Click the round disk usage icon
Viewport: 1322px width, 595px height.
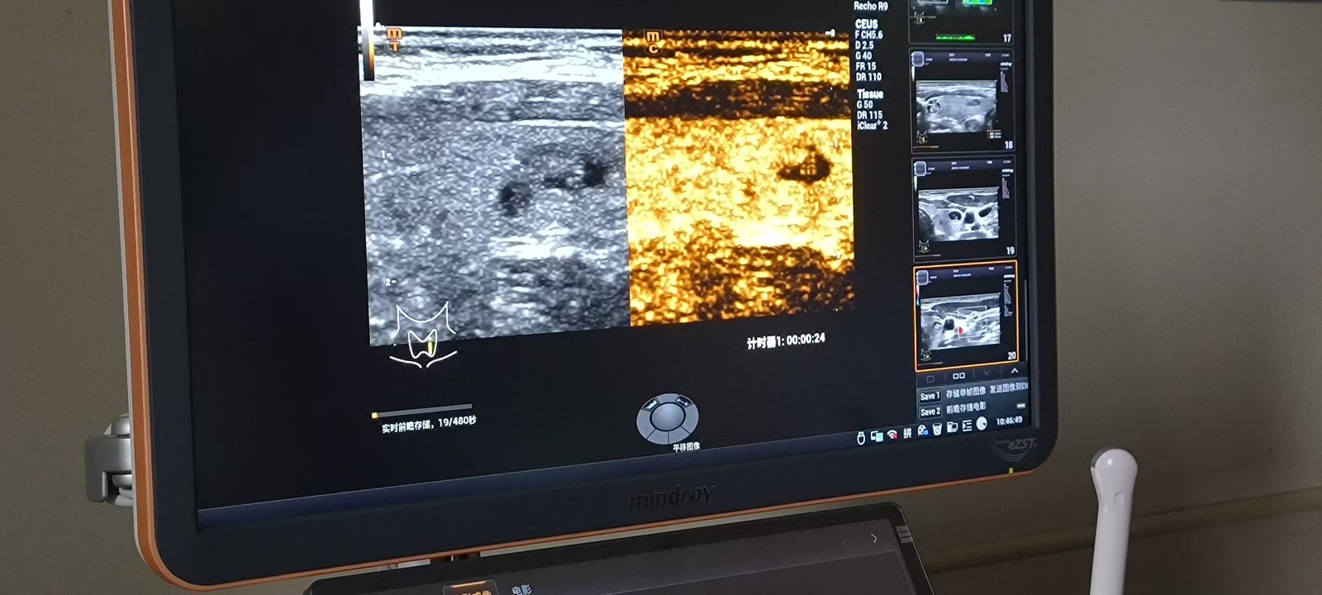[x=982, y=423]
